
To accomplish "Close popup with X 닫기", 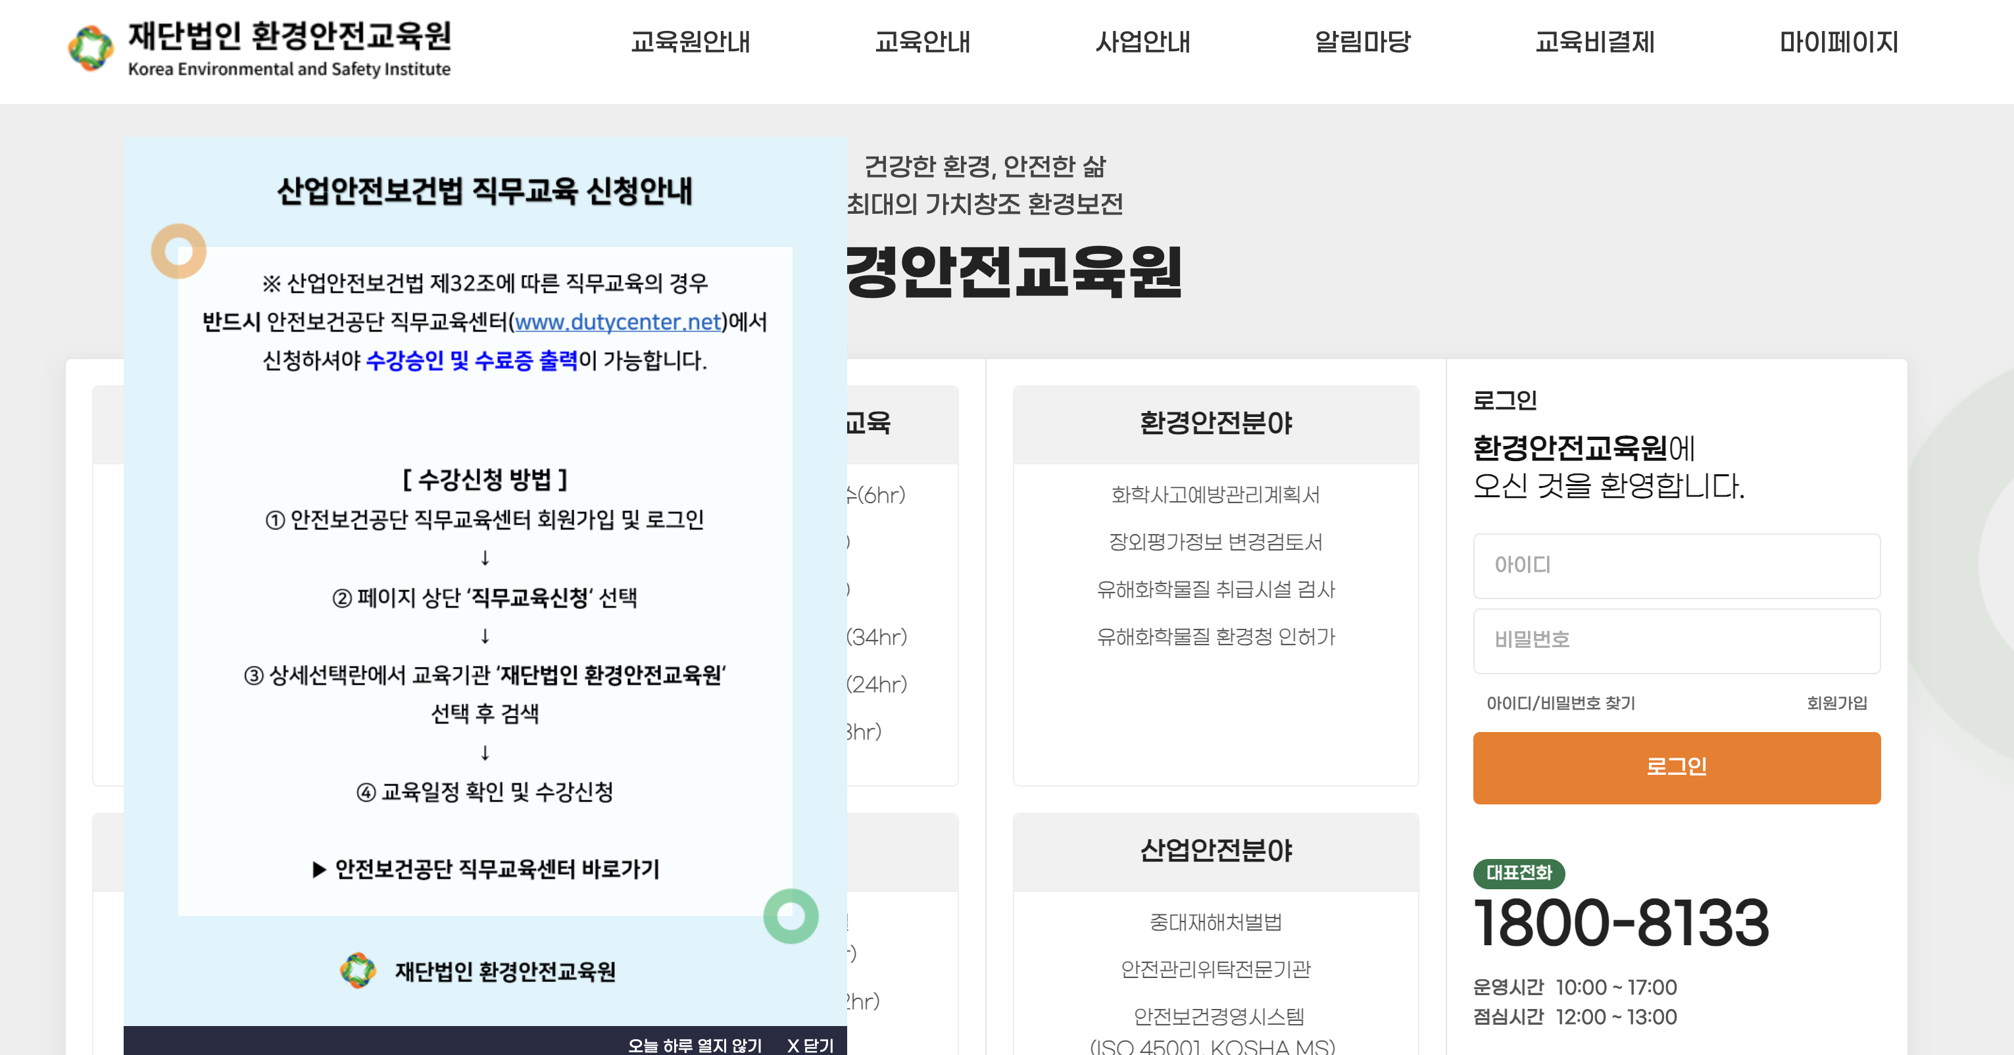I will pos(810,1045).
